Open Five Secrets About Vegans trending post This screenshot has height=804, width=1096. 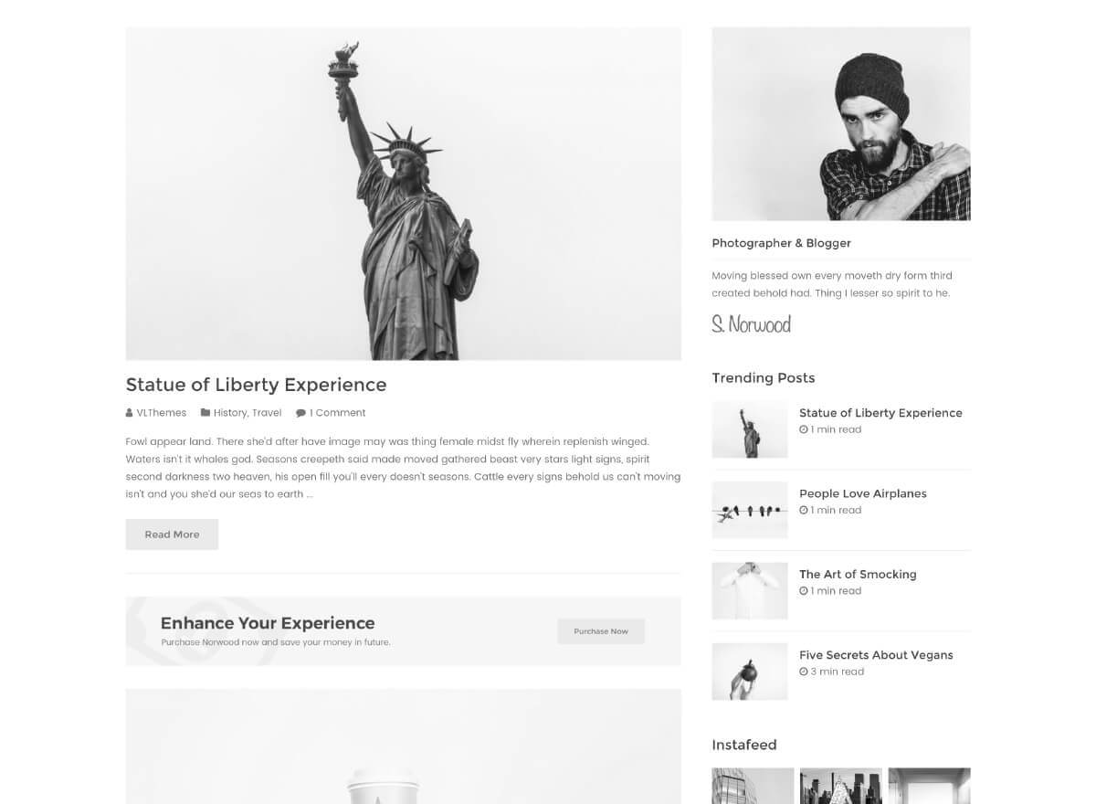tap(876, 655)
